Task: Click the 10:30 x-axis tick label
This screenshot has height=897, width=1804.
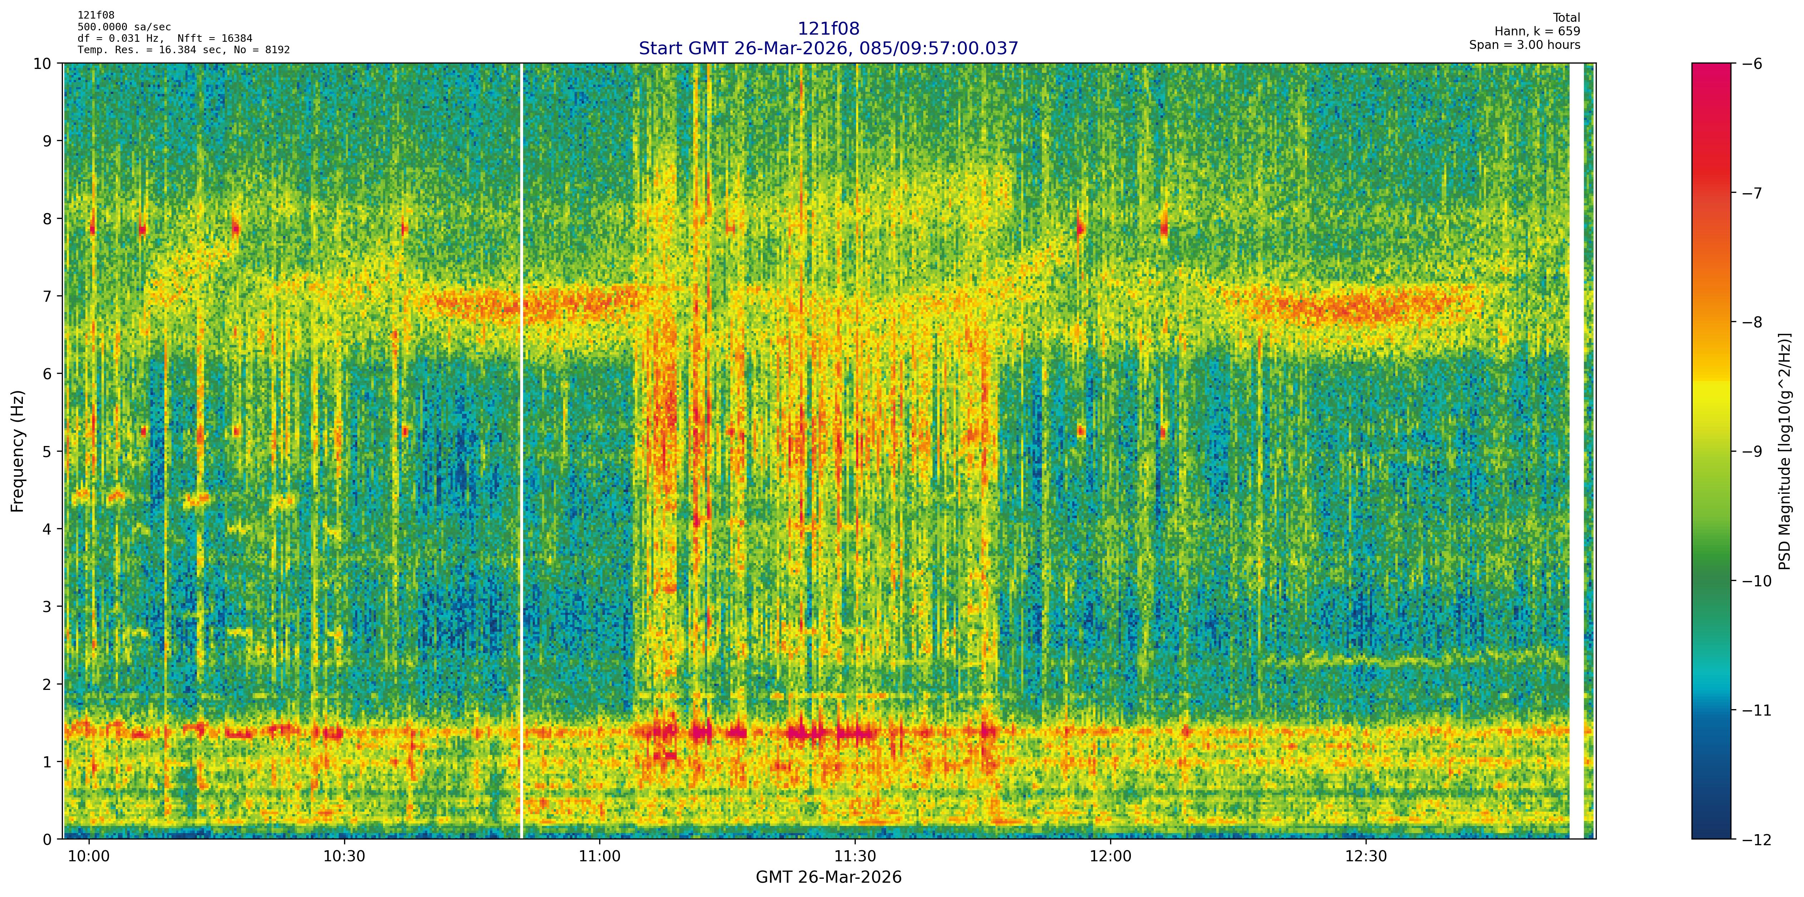Action: coord(344,857)
